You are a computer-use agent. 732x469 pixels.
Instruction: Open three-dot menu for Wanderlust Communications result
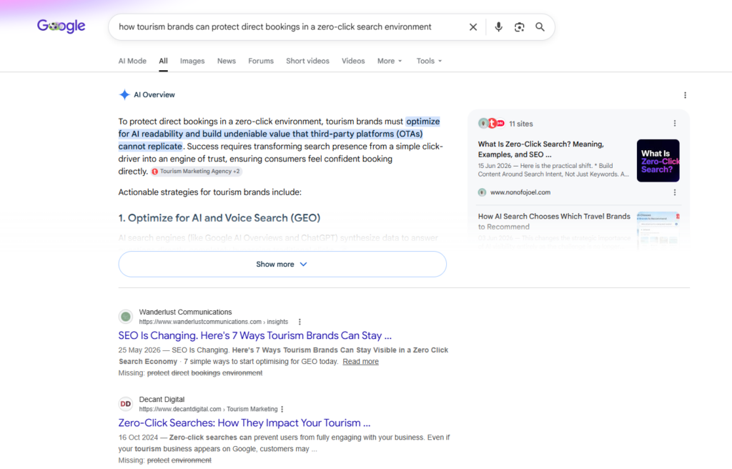pos(300,322)
